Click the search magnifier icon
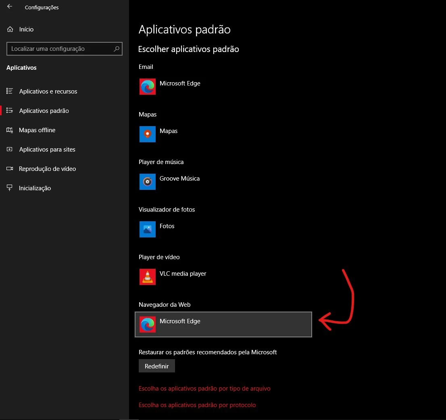The image size is (446, 420). (x=116, y=49)
